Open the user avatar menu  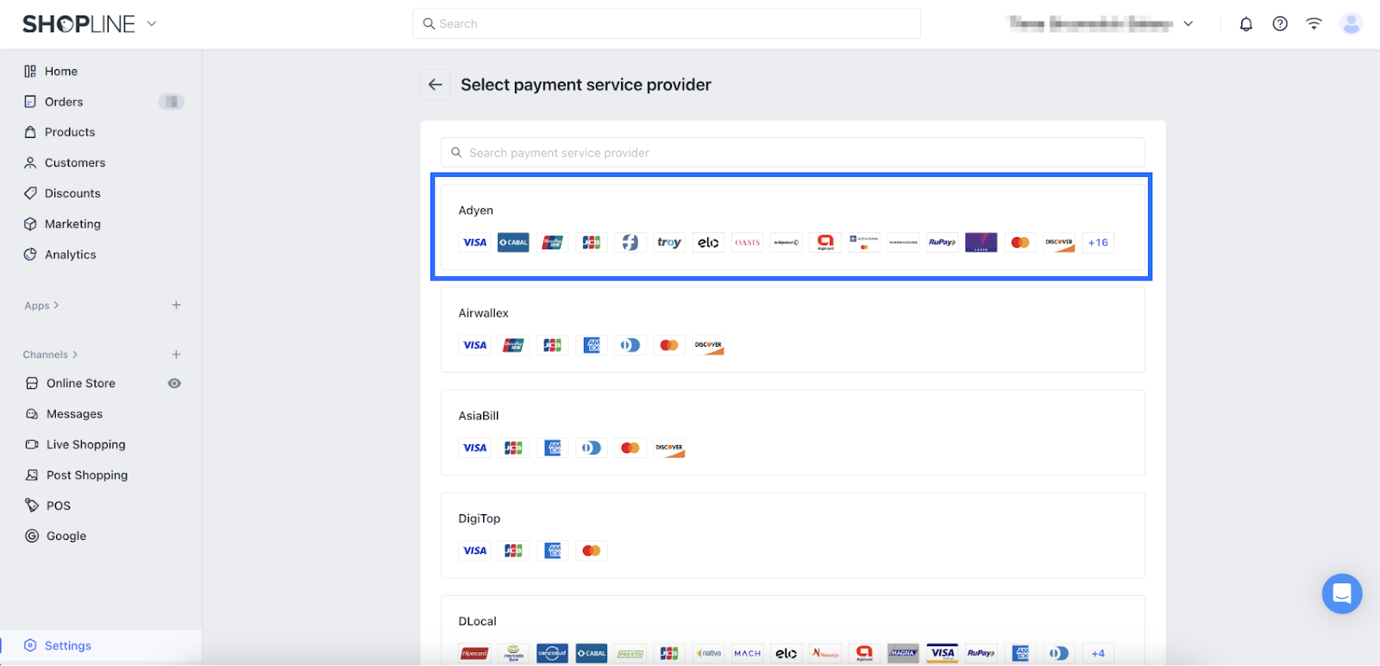point(1351,24)
